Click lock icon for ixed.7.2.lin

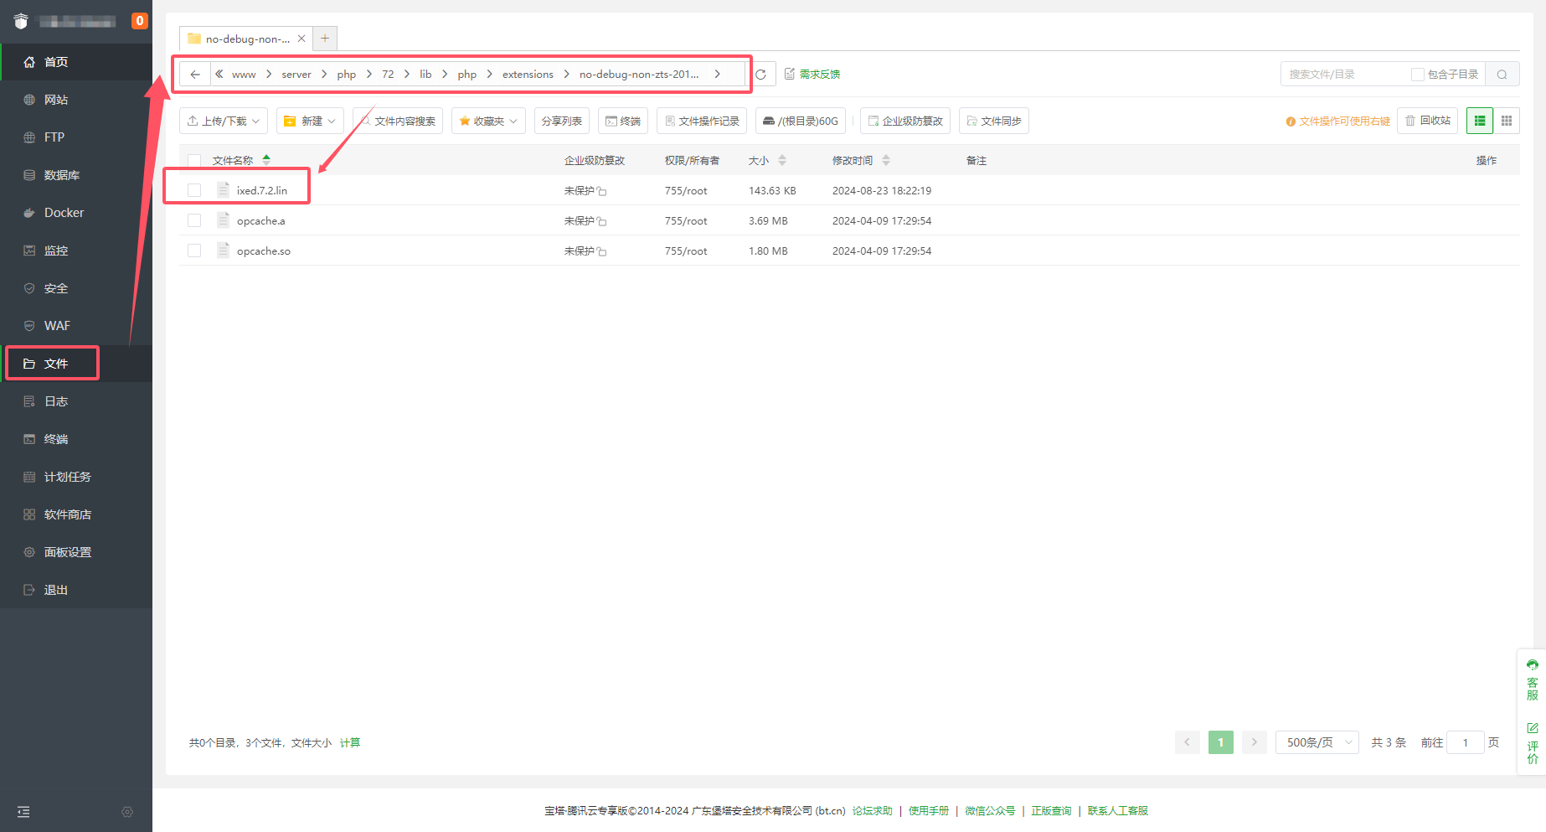click(601, 191)
